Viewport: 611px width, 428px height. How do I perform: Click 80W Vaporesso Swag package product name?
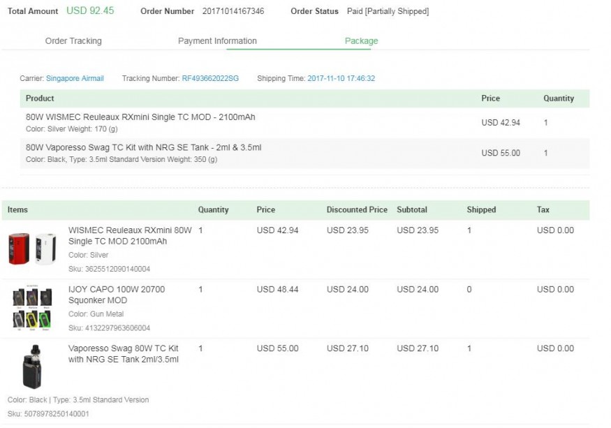(x=144, y=148)
